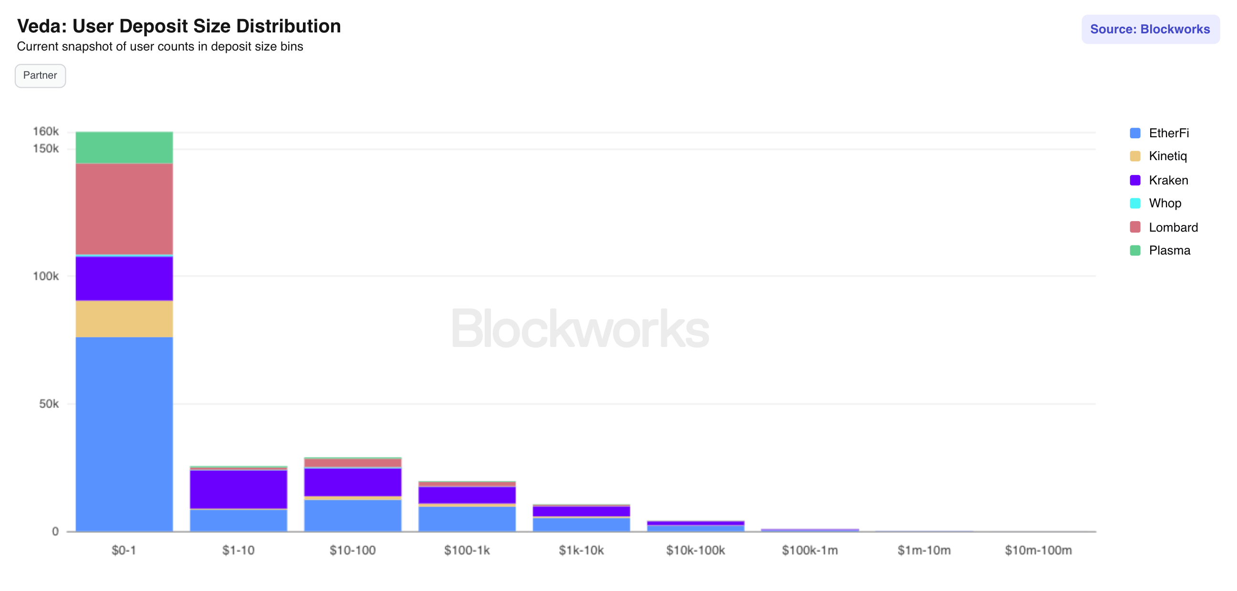This screenshot has width=1237, height=591.
Task: Click the 50k y-axis label
Action: pyautogui.click(x=49, y=404)
